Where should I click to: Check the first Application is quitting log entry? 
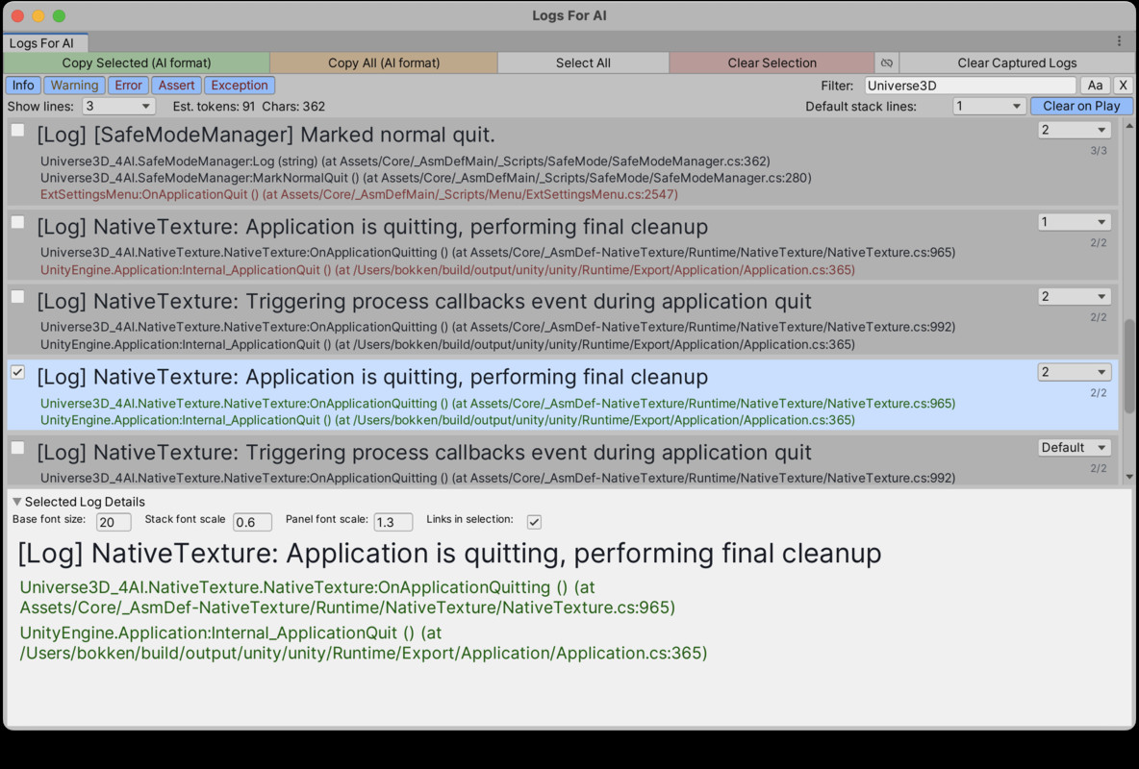(x=18, y=222)
